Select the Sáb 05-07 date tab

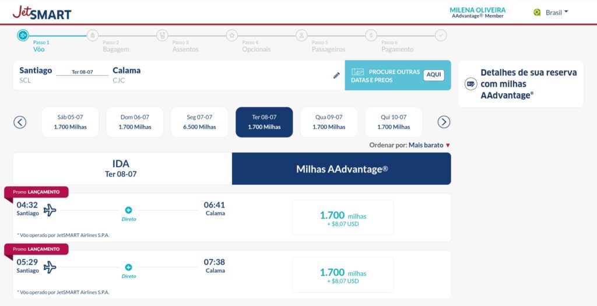pyautogui.click(x=70, y=122)
